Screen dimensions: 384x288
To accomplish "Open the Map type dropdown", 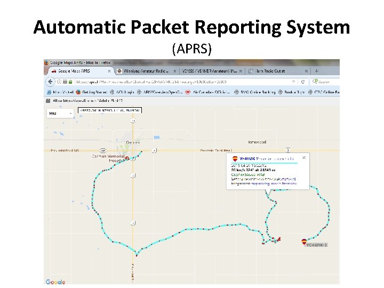I will (x=60, y=113).
